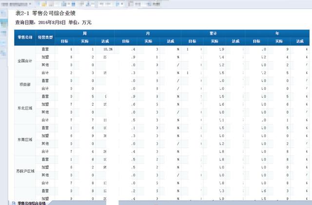The width and height of the screenshot is (312, 205).
Task: Click 合计 row of 项目部
Action: tap(45, 89)
